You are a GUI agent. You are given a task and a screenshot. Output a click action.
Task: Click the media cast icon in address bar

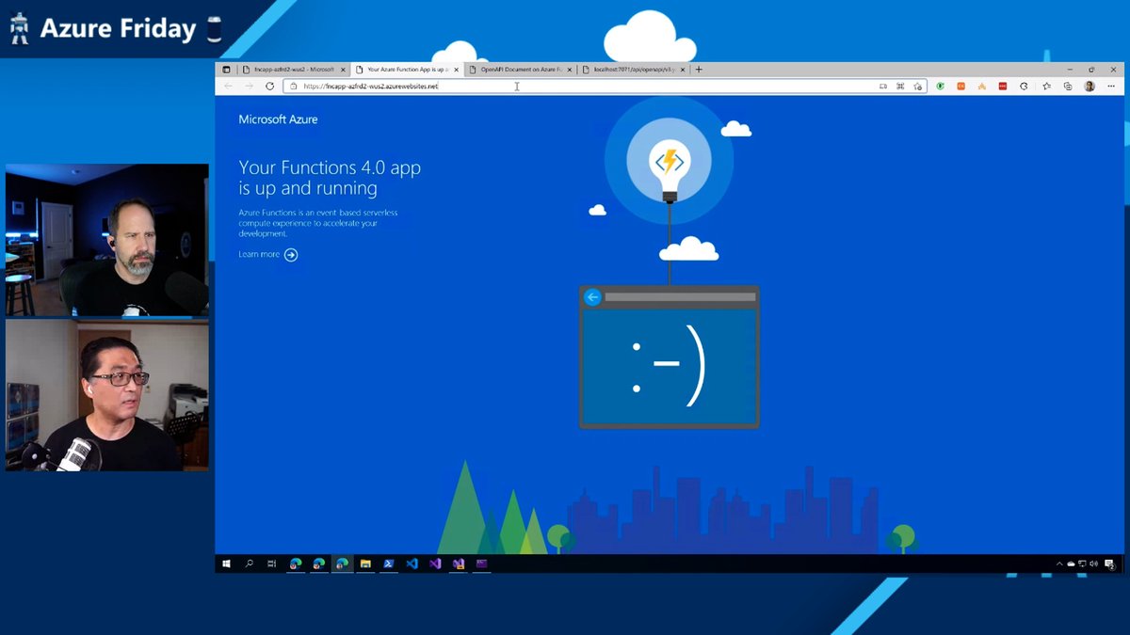882,86
